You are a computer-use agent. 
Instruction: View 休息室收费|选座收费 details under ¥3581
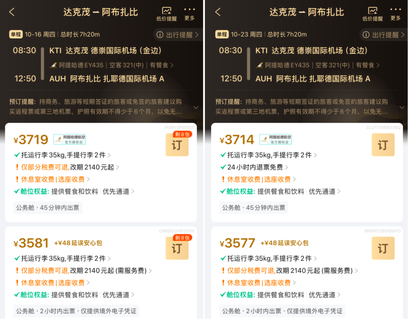point(52,283)
